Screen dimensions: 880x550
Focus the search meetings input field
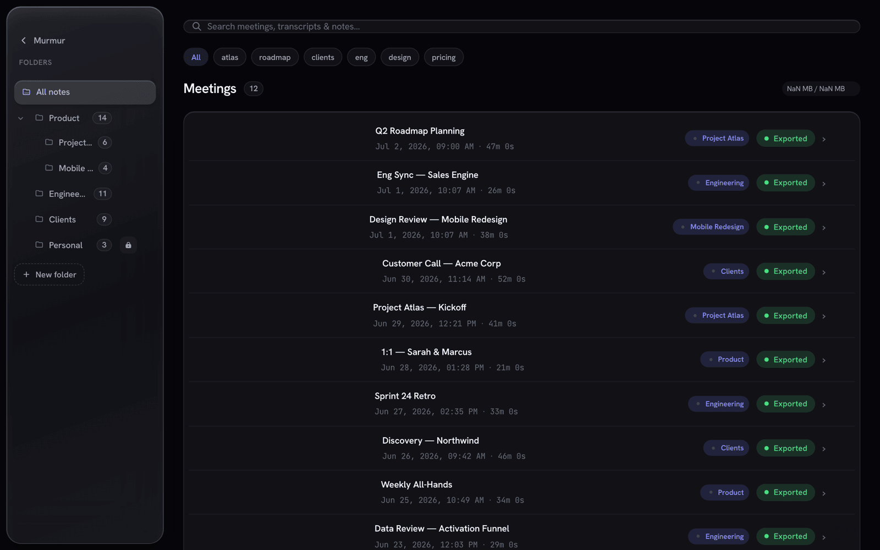521,26
